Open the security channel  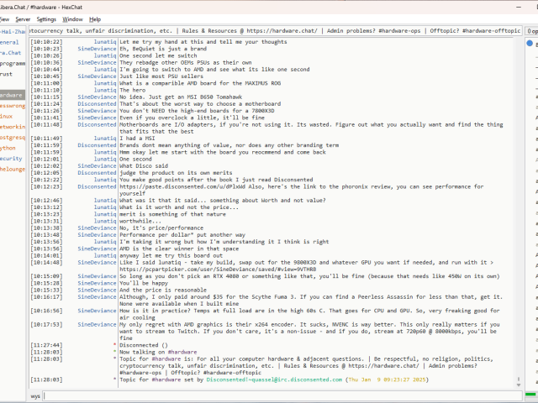[x=11, y=158]
